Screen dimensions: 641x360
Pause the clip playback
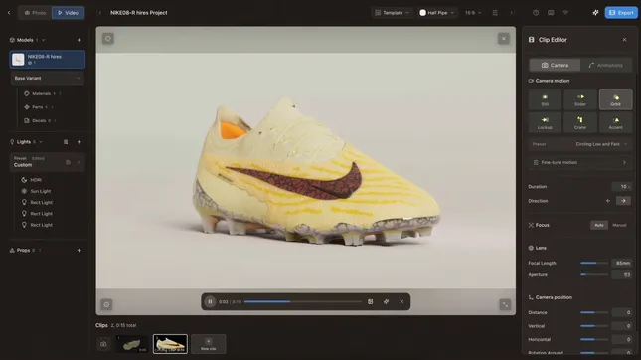[210, 302]
